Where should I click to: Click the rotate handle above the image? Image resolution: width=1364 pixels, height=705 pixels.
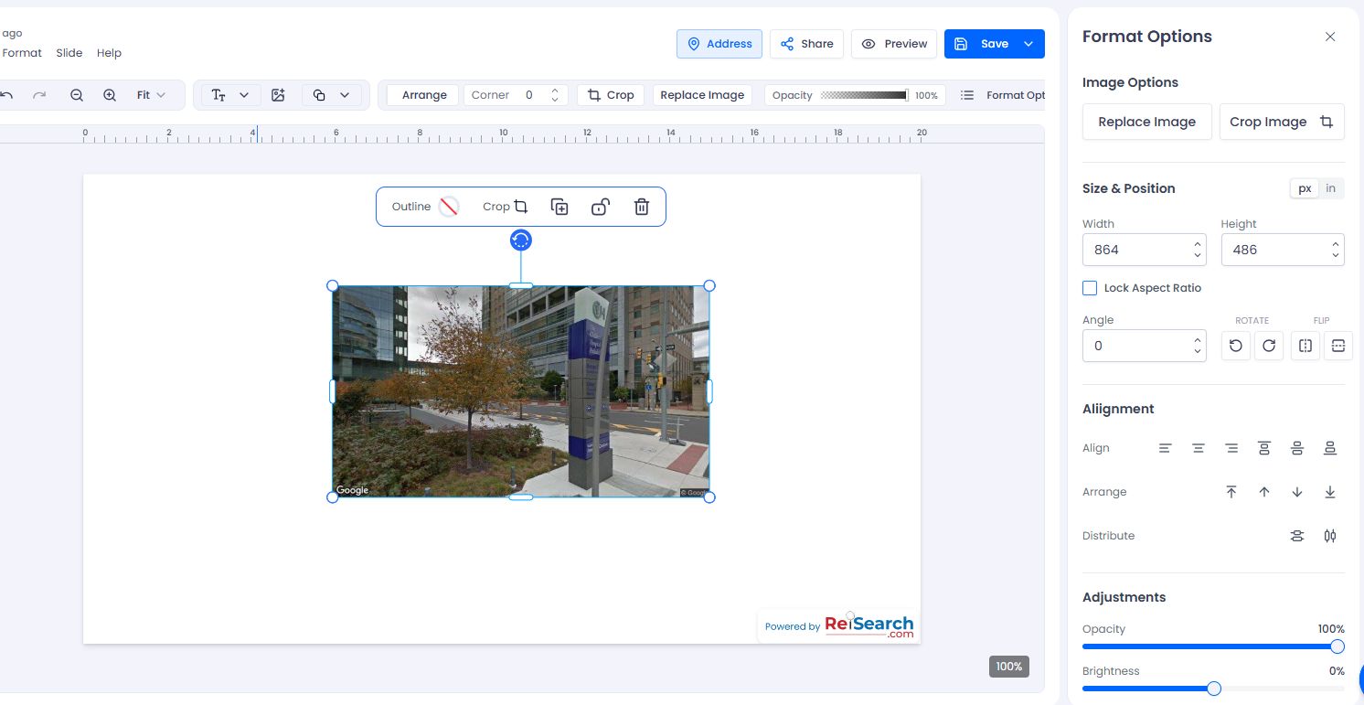pos(521,240)
